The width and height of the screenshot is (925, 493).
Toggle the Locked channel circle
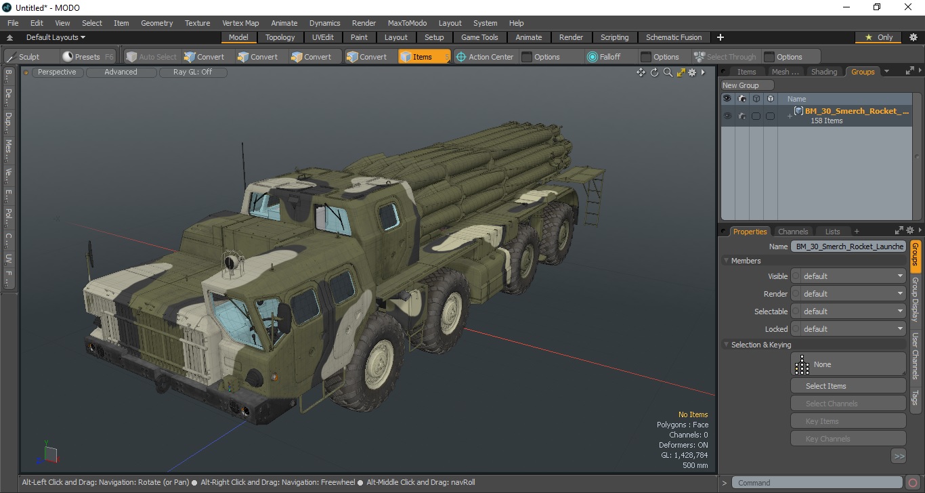click(x=796, y=329)
